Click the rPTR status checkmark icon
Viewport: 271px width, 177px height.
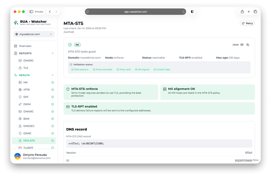click(x=53, y=90)
